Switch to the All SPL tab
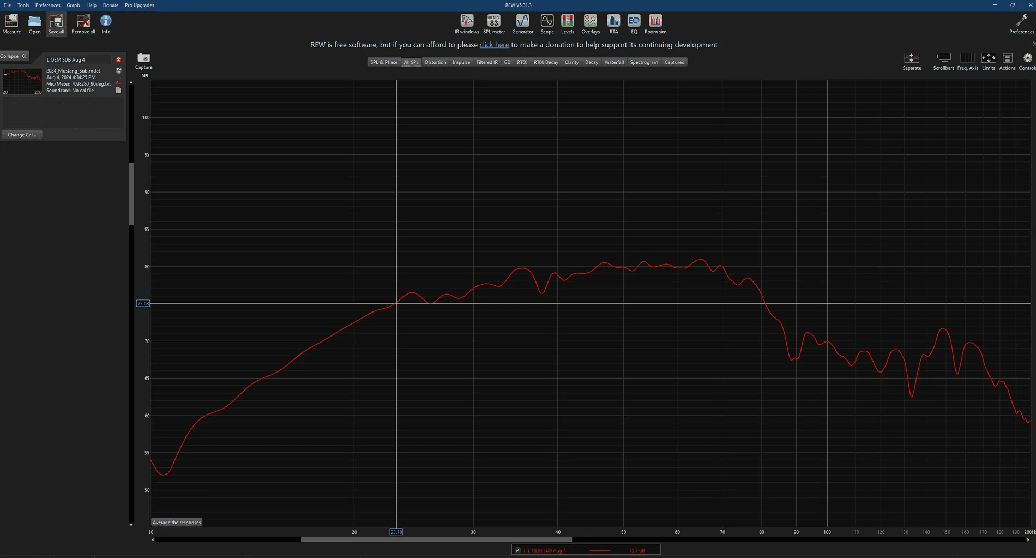Viewport: 1036px width, 558px height. (x=411, y=62)
